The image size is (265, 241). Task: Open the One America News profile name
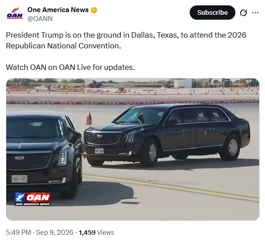click(x=58, y=10)
